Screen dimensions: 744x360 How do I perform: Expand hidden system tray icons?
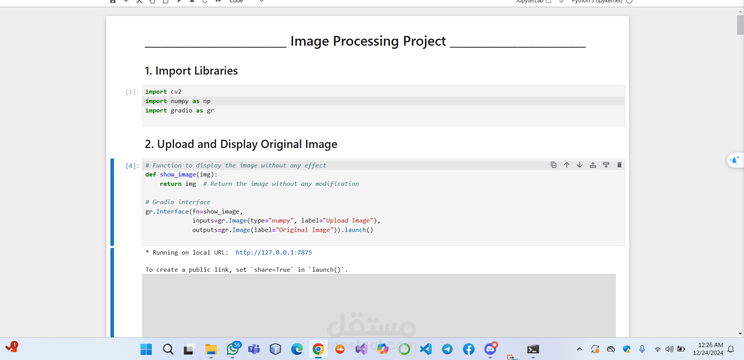pyautogui.click(x=580, y=349)
